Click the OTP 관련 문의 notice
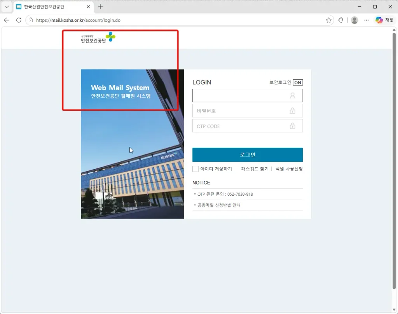The width and height of the screenshot is (398, 314). [225, 194]
